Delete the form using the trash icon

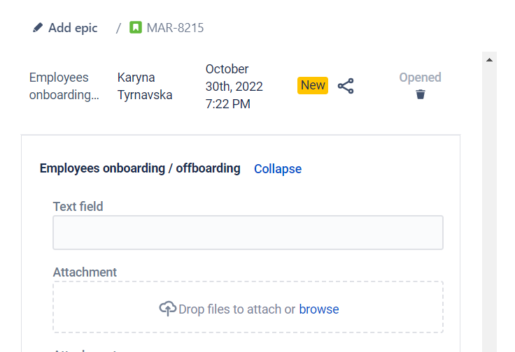point(421,94)
